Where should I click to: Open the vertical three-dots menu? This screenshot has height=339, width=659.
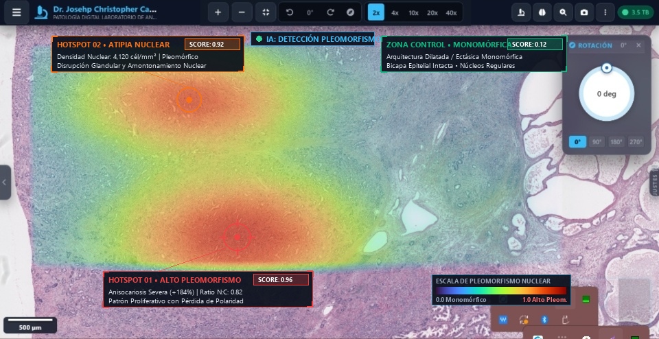tap(605, 12)
